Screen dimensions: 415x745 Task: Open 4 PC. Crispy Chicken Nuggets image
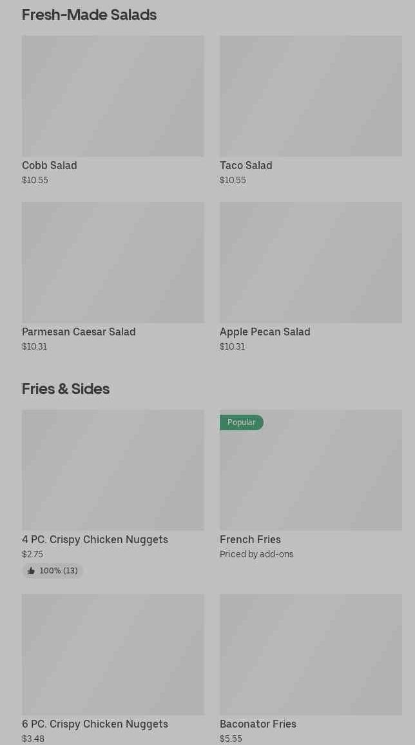pyautogui.click(x=113, y=470)
